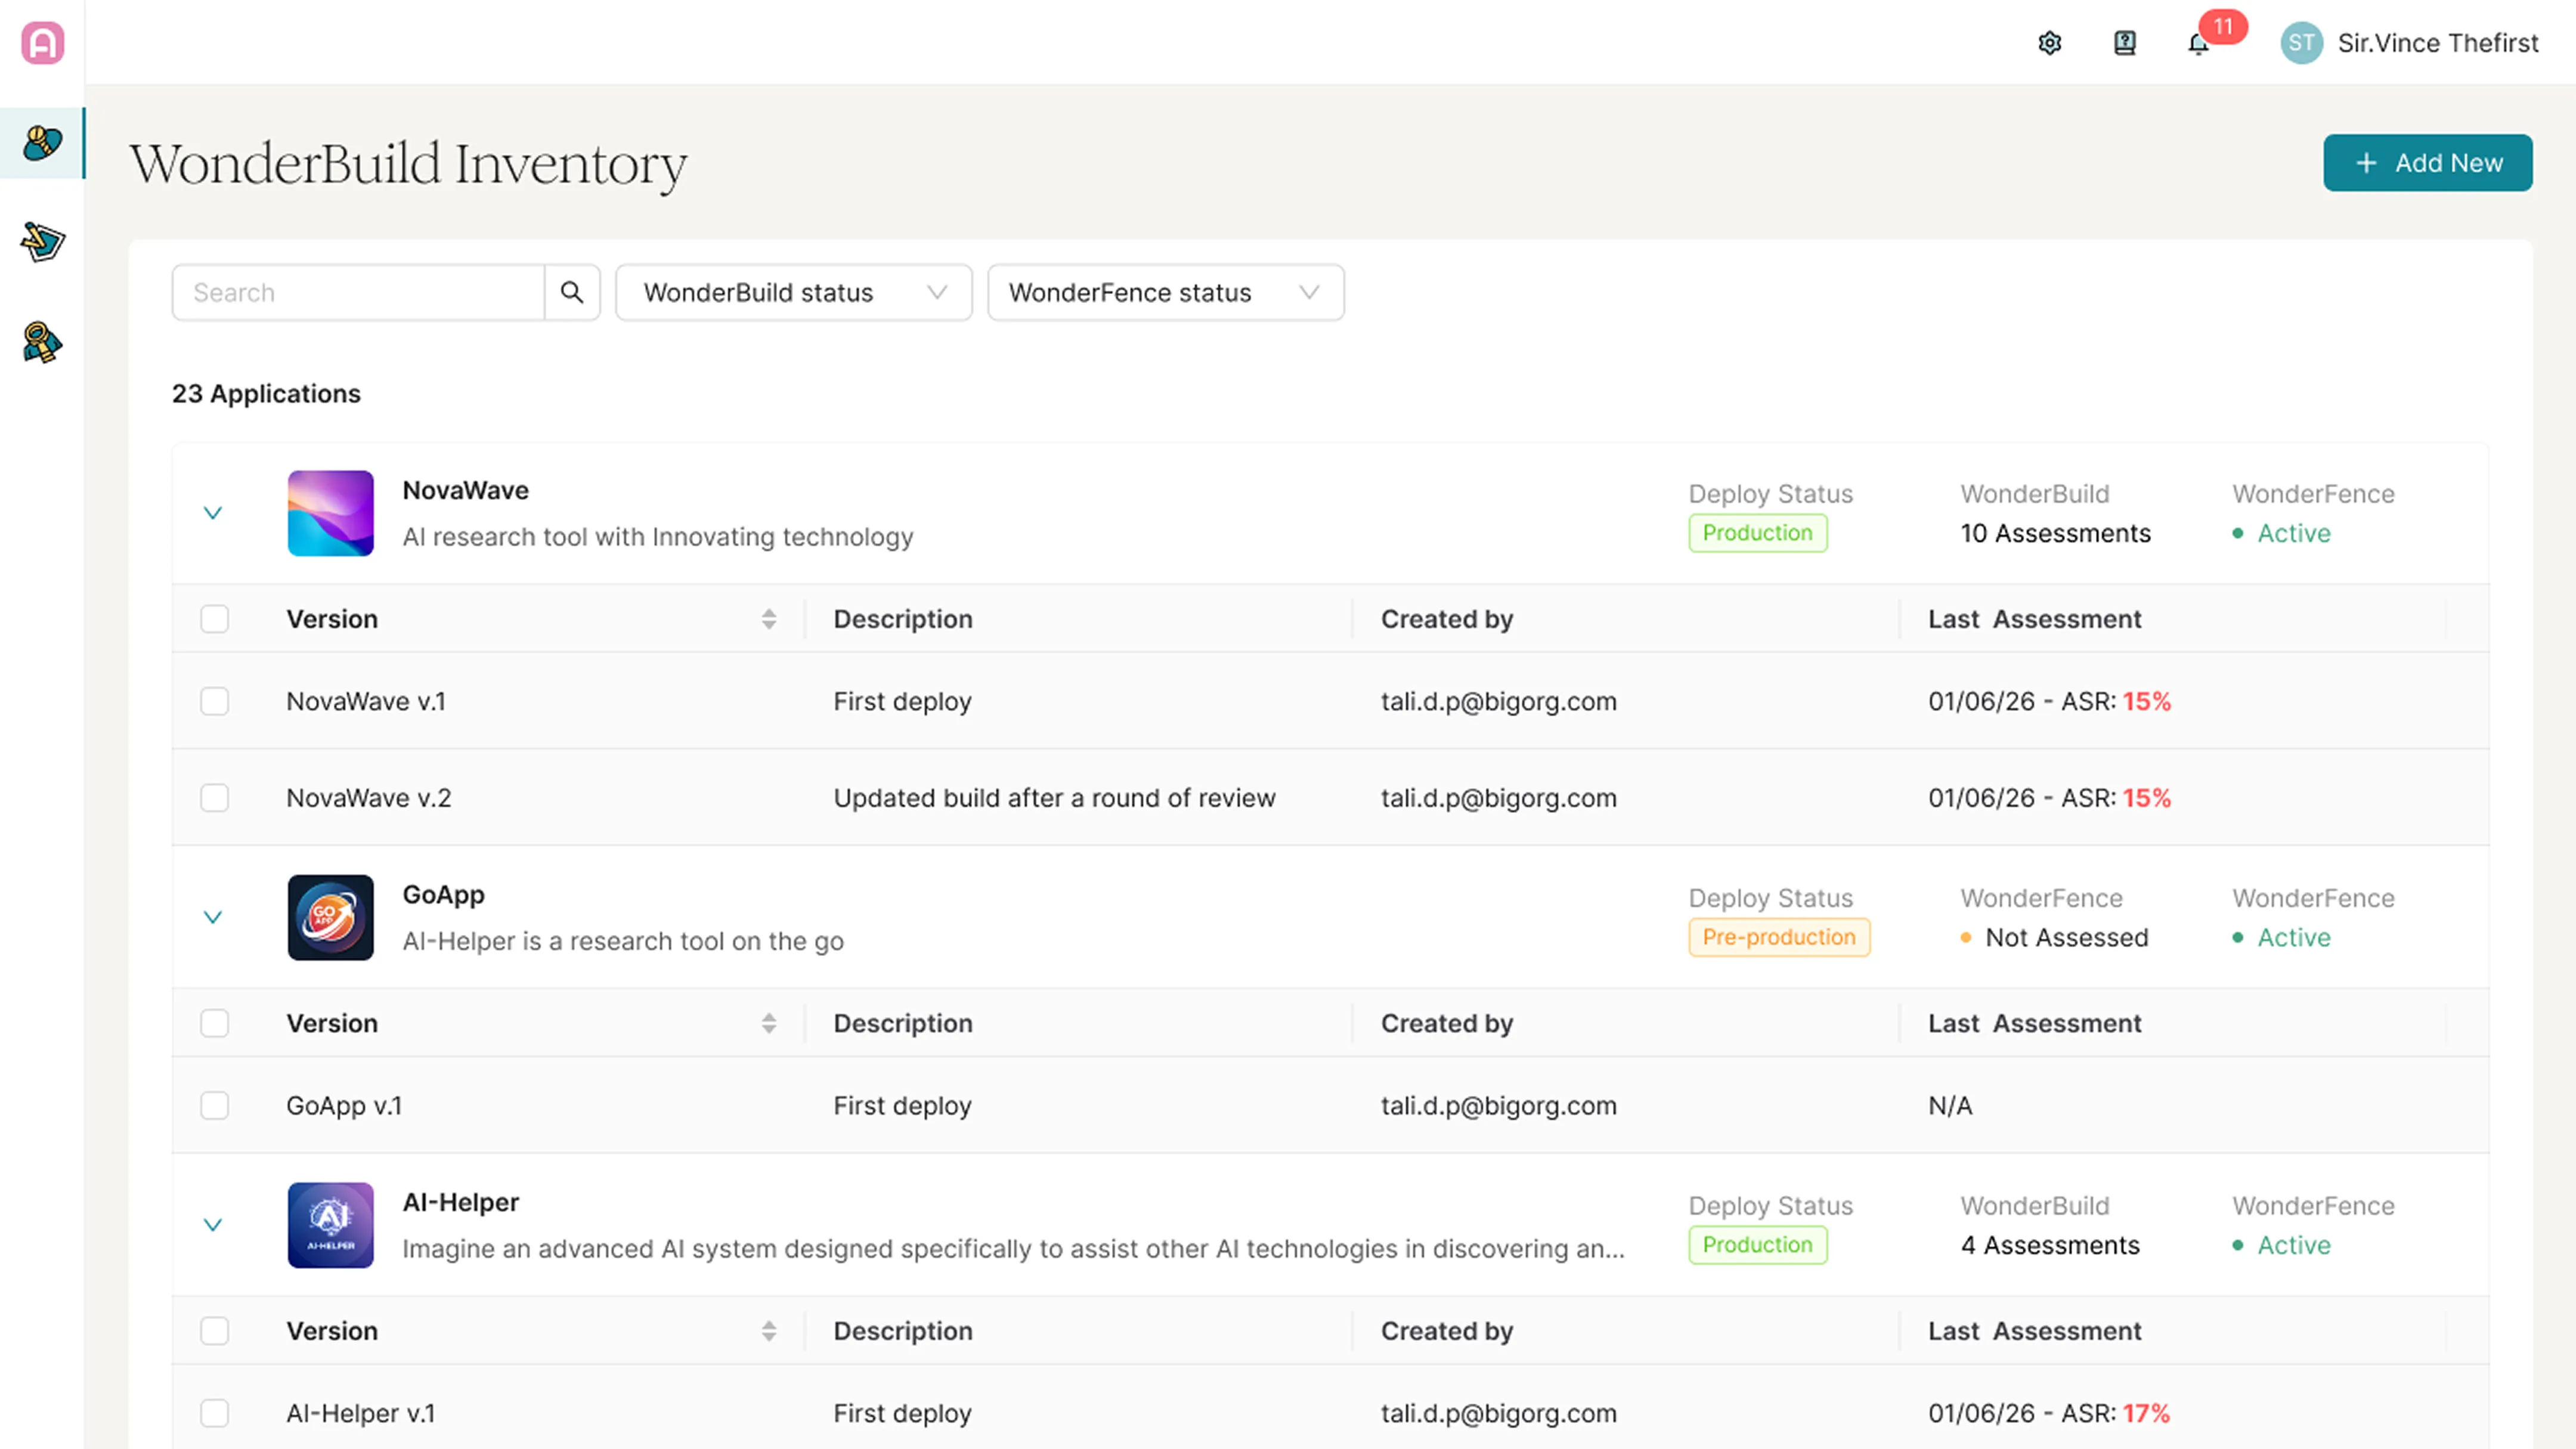Click the Add New button
The height and width of the screenshot is (1449, 2576).
click(x=2427, y=163)
